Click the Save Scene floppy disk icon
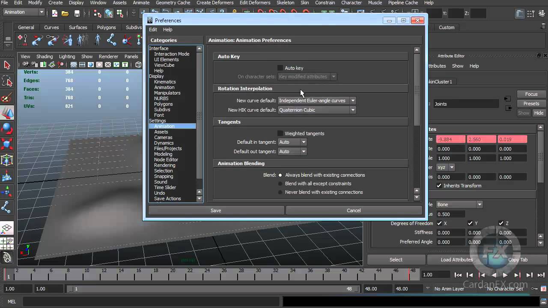548x308 pixels. coord(77,13)
